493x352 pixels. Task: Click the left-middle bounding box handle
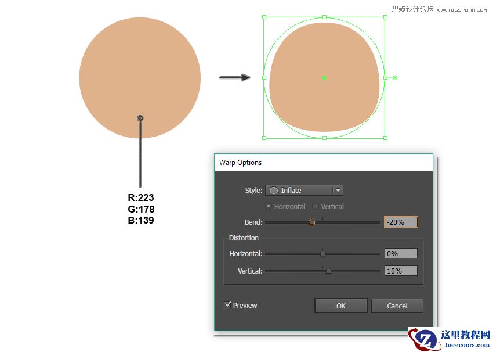pyautogui.click(x=264, y=77)
